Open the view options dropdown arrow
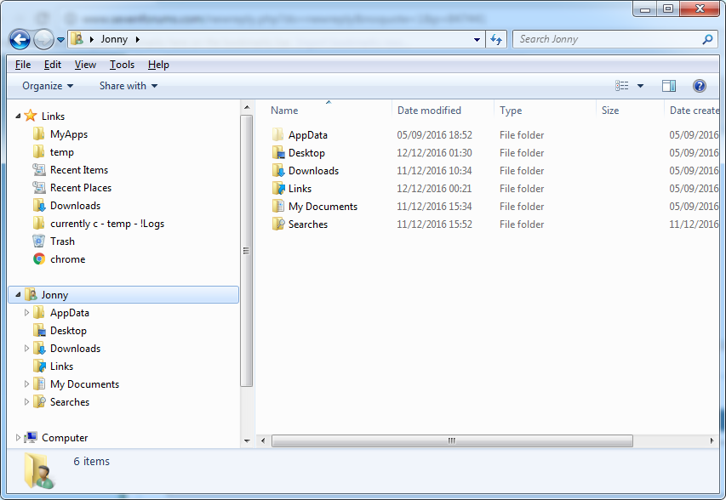This screenshot has width=726, height=500. click(640, 86)
